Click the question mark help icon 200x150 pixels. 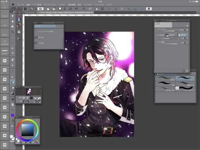pyautogui.click(x=149, y=9)
